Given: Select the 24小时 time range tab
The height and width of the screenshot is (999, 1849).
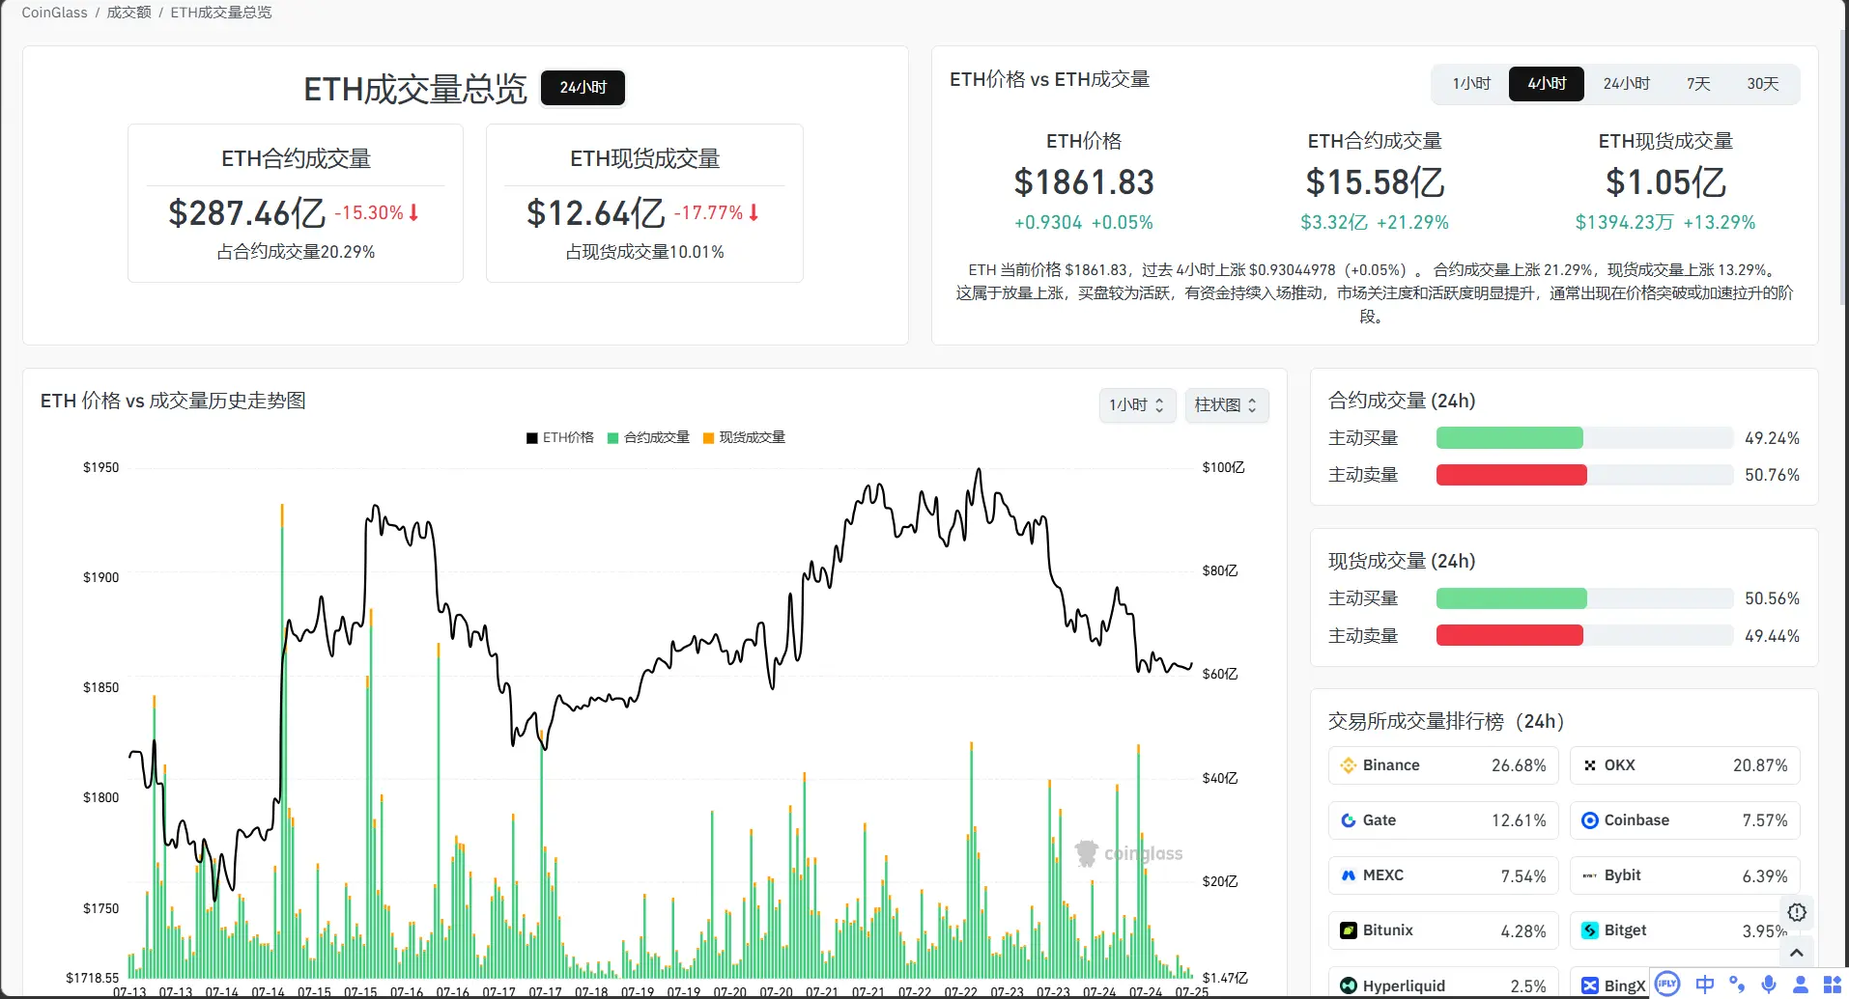Looking at the screenshot, I should tap(1627, 84).
